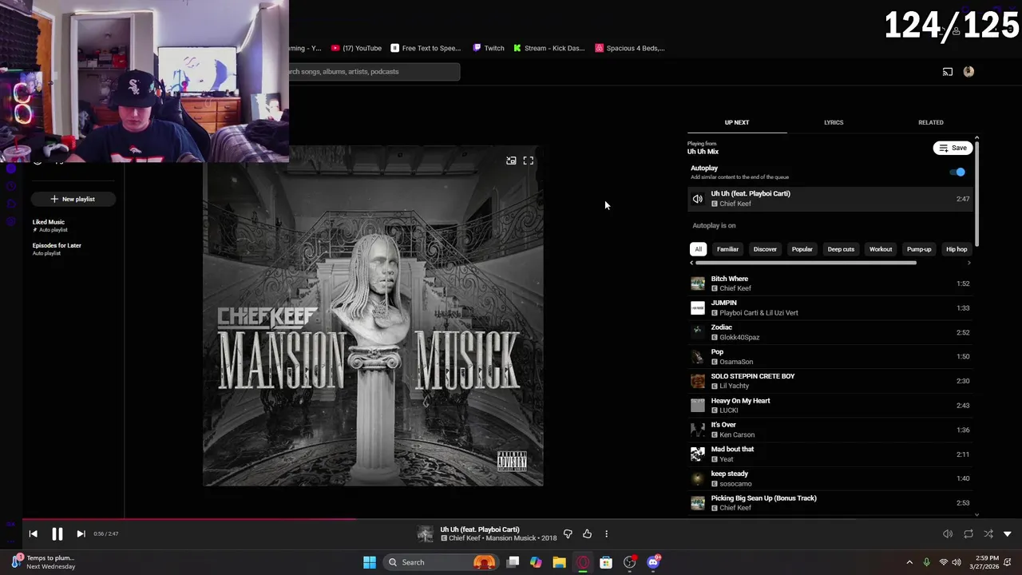Click the player bar song thumbnail
Screen dimensions: 1022x575
pos(426,533)
